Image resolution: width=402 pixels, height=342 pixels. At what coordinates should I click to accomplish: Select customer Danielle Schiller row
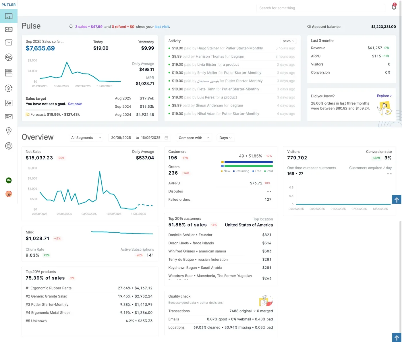pyautogui.click(x=220, y=235)
